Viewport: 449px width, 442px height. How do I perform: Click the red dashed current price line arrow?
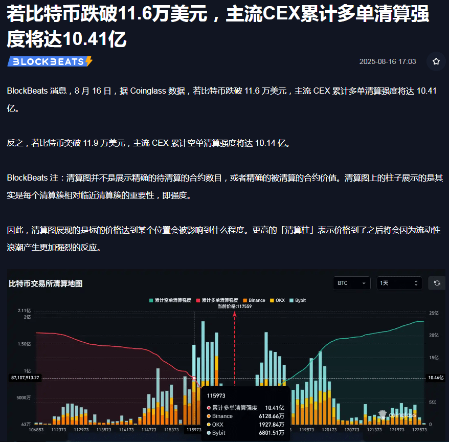click(235, 315)
